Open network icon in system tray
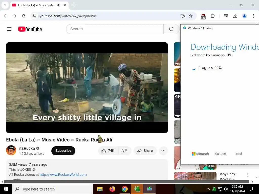259x194 pixels. click(220, 189)
